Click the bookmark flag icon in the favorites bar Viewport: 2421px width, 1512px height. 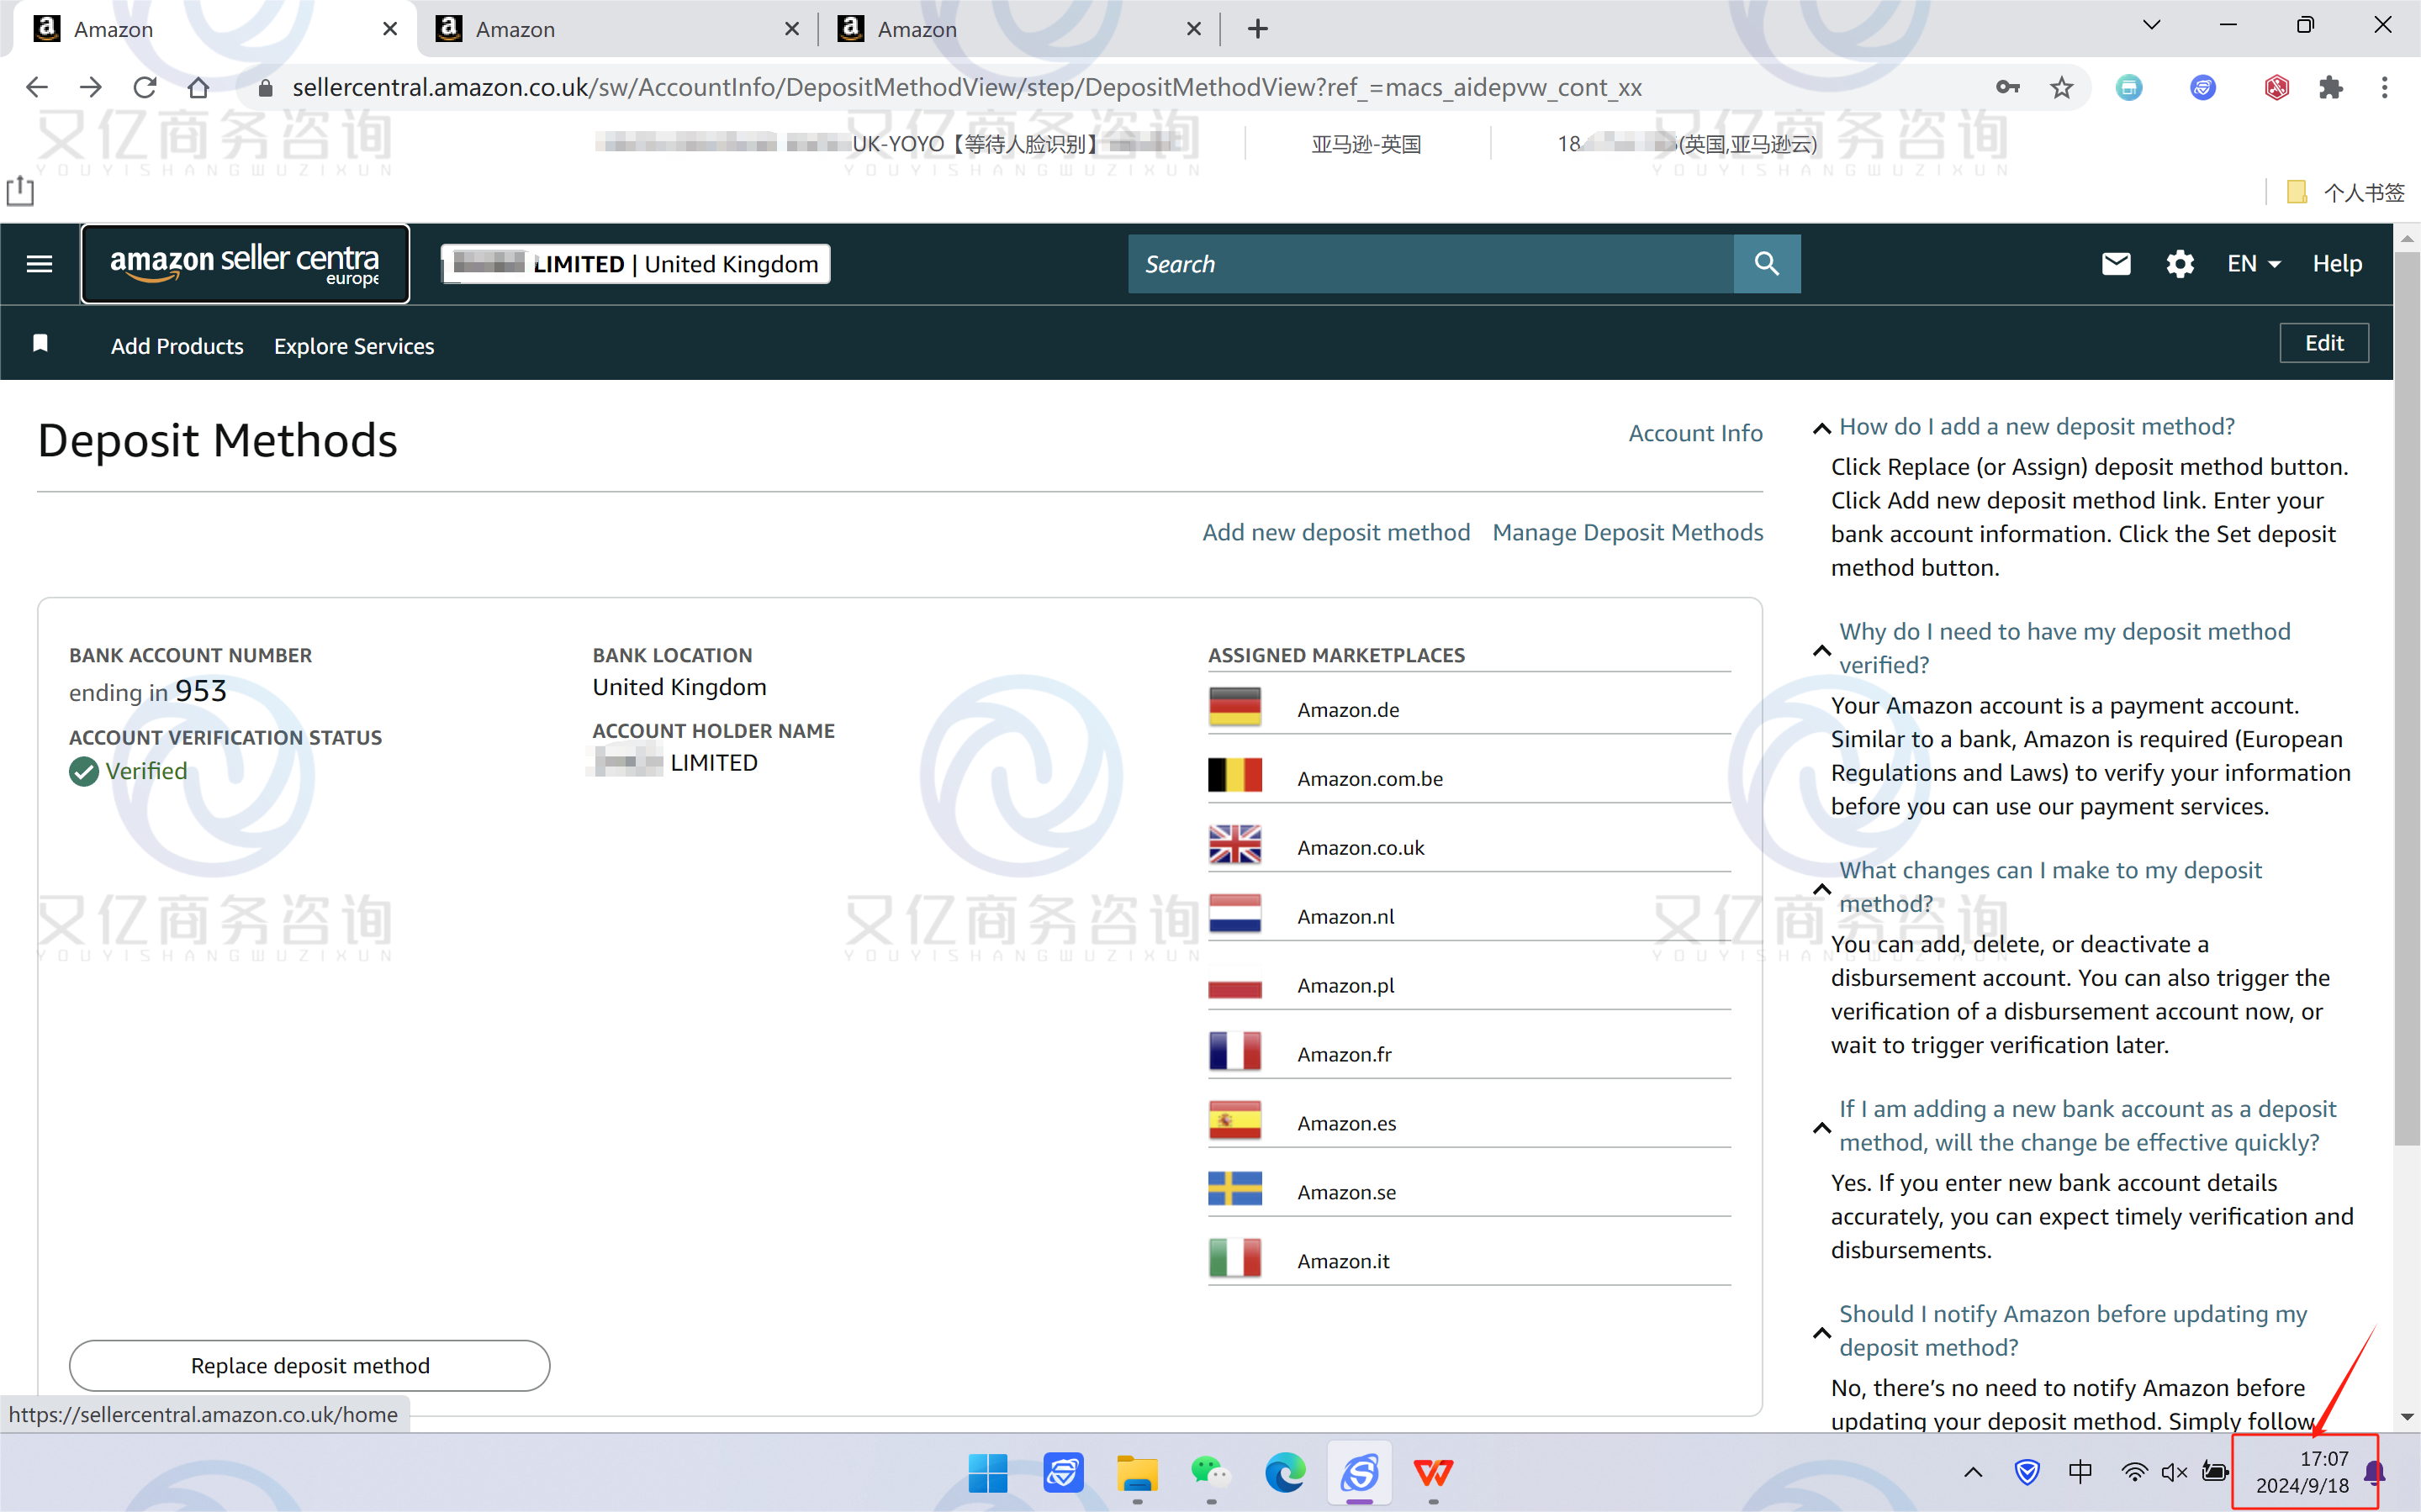pos(41,344)
